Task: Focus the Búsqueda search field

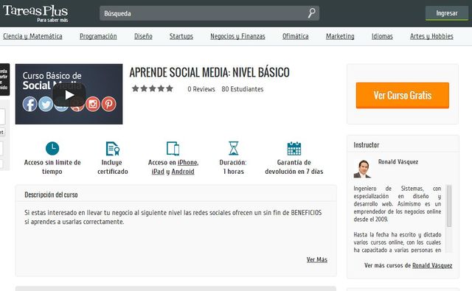Action: (209, 13)
